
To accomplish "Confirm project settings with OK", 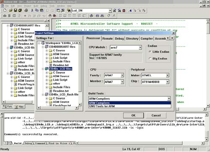I will (134, 116).
